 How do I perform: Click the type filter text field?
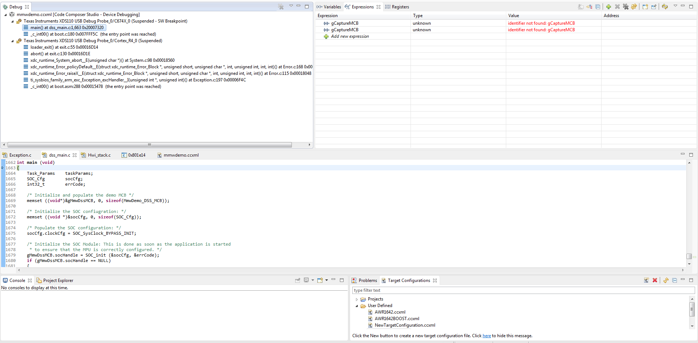click(x=523, y=290)
